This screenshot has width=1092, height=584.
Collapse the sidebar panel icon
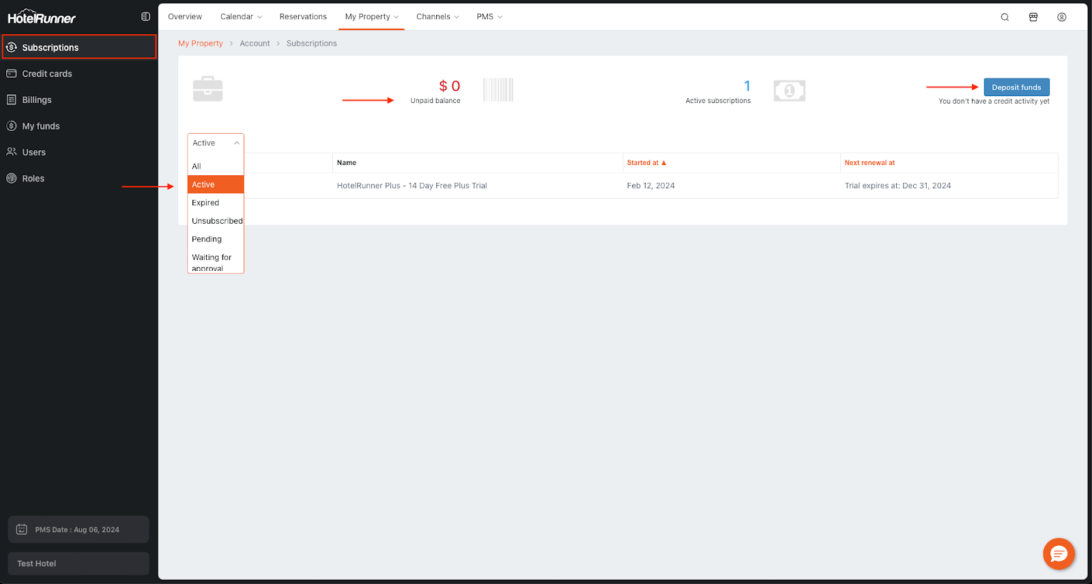coord(145,16)
